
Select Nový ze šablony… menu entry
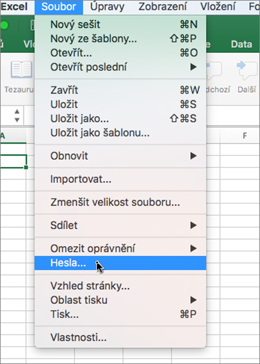pyautogui.click(x=120, y=38)
